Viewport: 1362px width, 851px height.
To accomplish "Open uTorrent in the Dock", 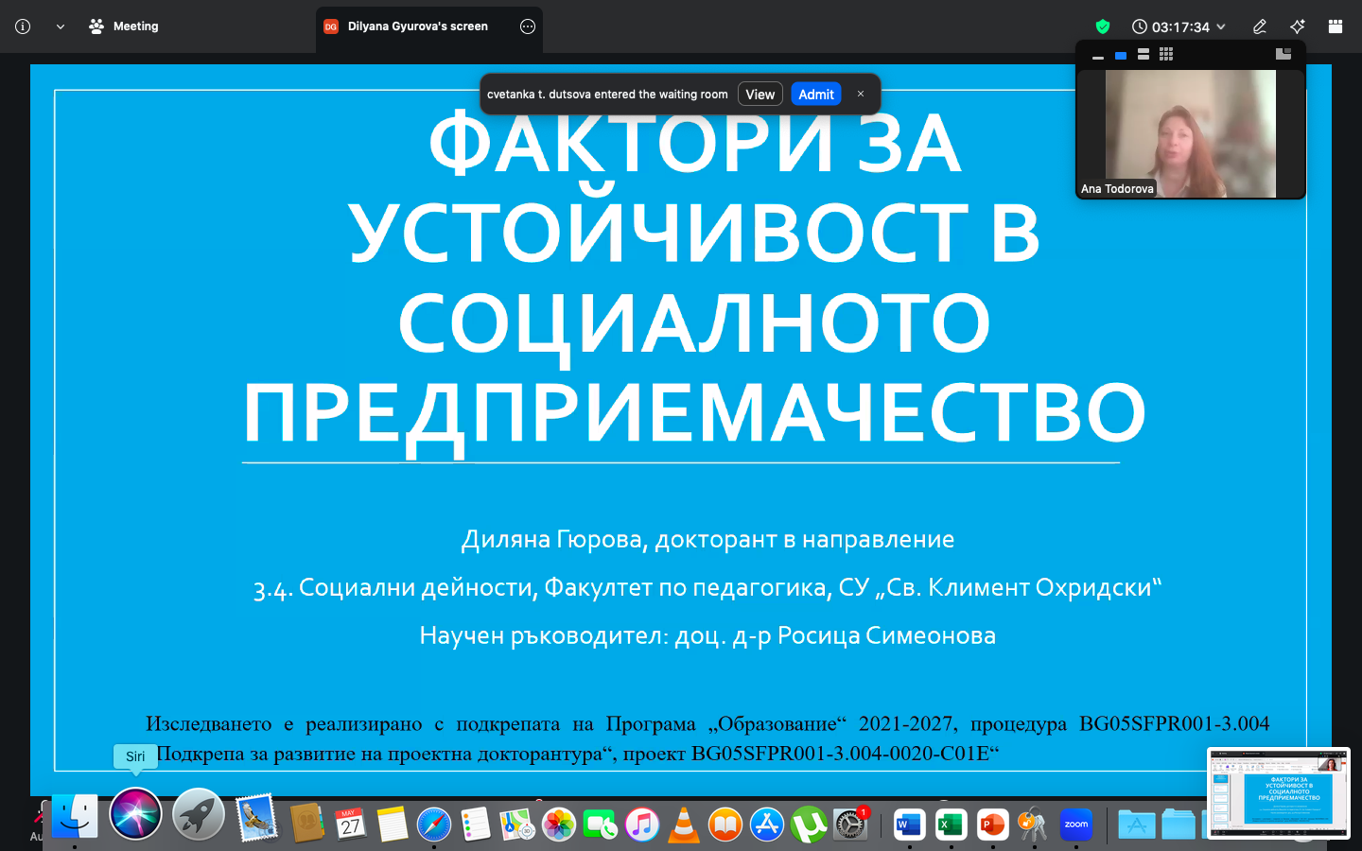I will coord(809,825).
